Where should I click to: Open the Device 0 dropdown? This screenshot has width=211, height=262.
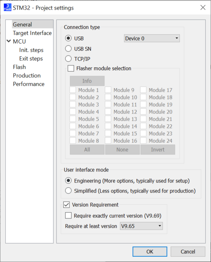click(x=152, y=38)
